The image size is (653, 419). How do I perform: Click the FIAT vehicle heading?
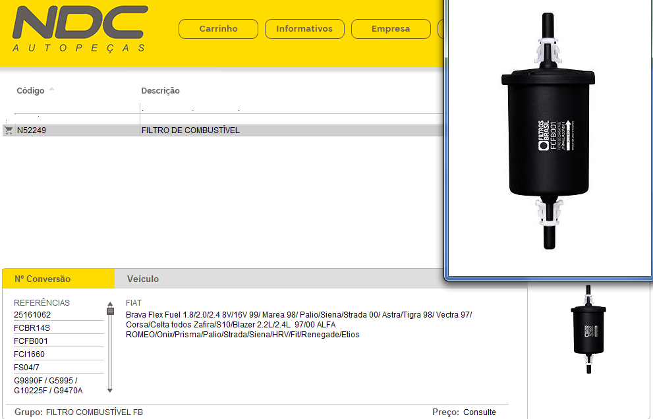coord(134,303)
